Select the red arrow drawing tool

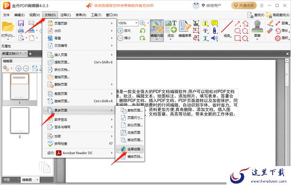click(x=238, y=23)
